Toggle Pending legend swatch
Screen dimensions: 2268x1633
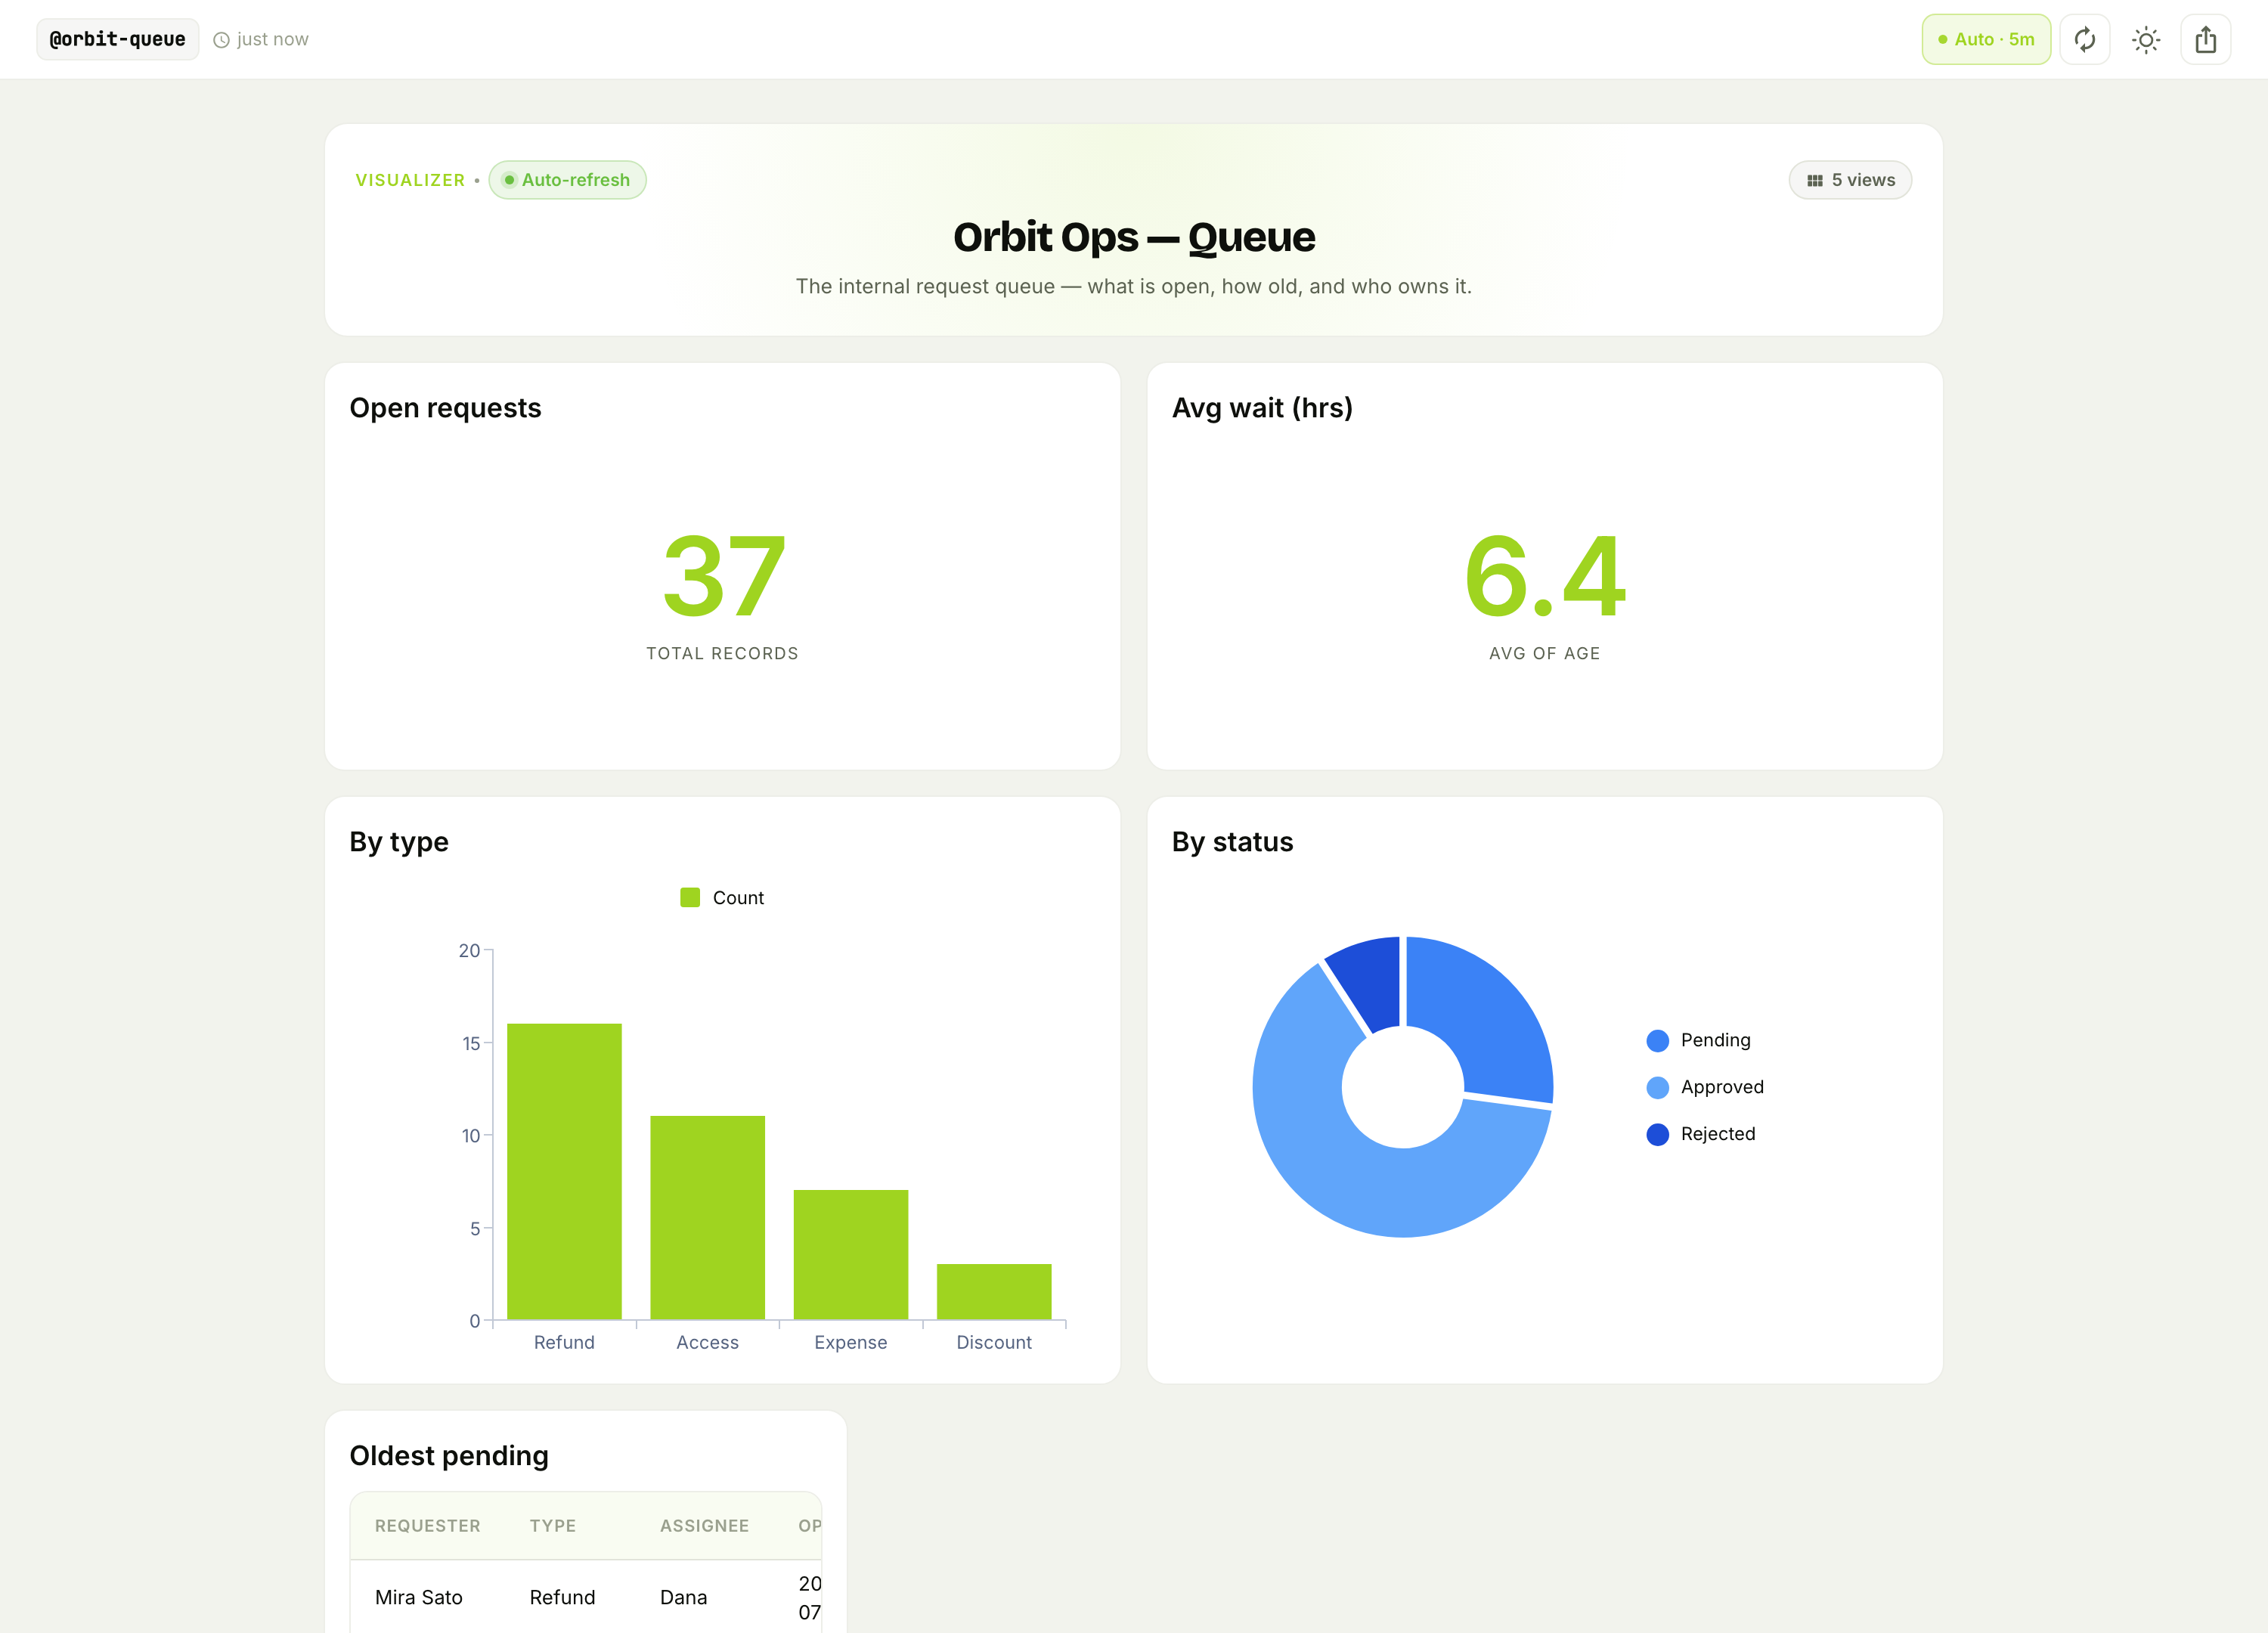click(1657, 1041)
